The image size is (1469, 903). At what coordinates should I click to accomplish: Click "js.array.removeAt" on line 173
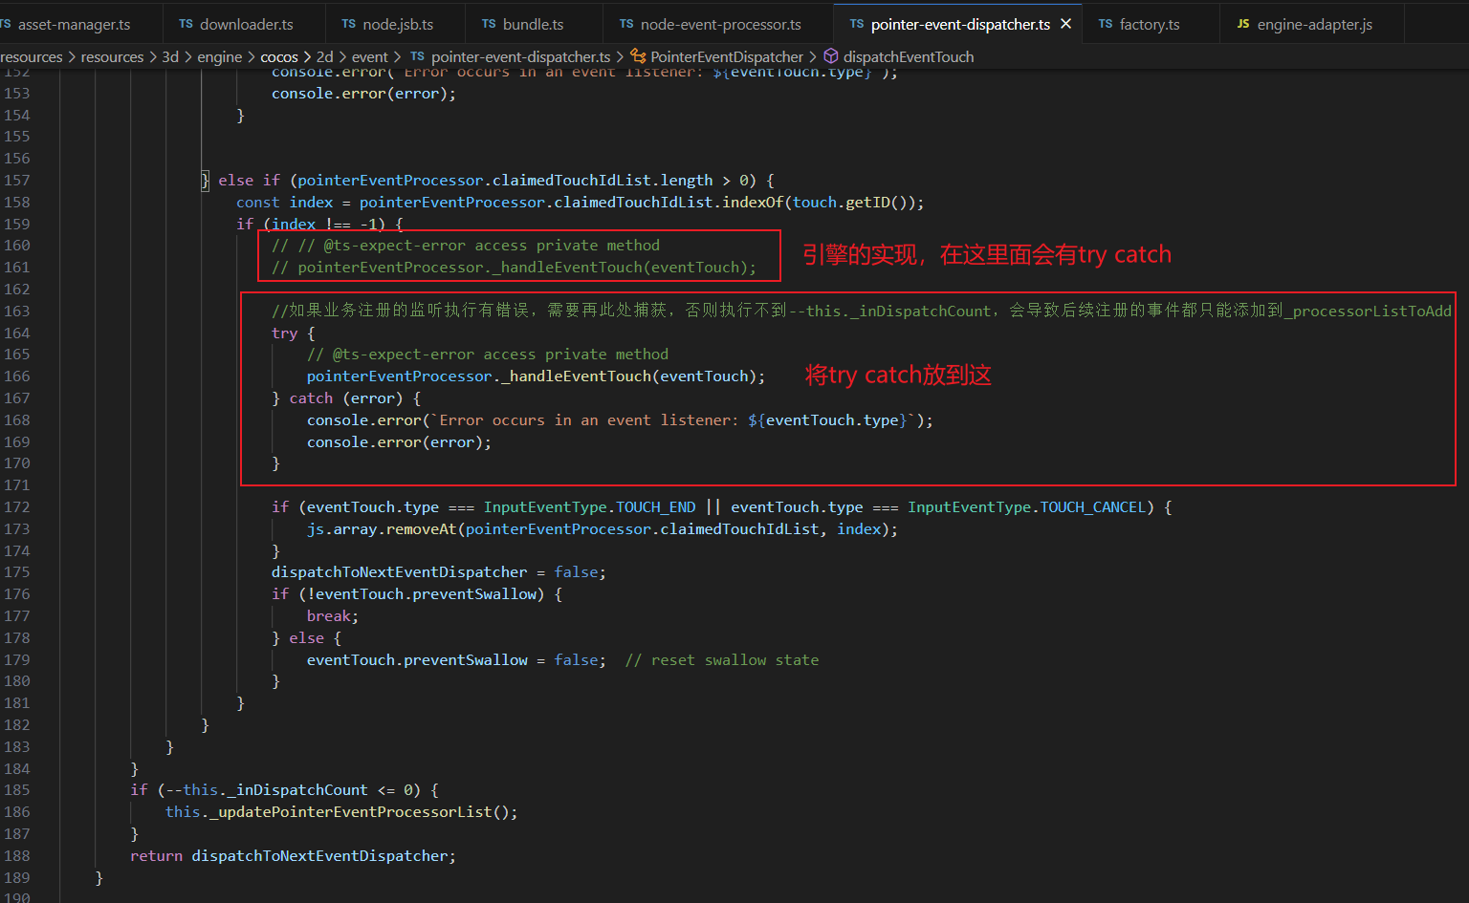coord(382,529)
